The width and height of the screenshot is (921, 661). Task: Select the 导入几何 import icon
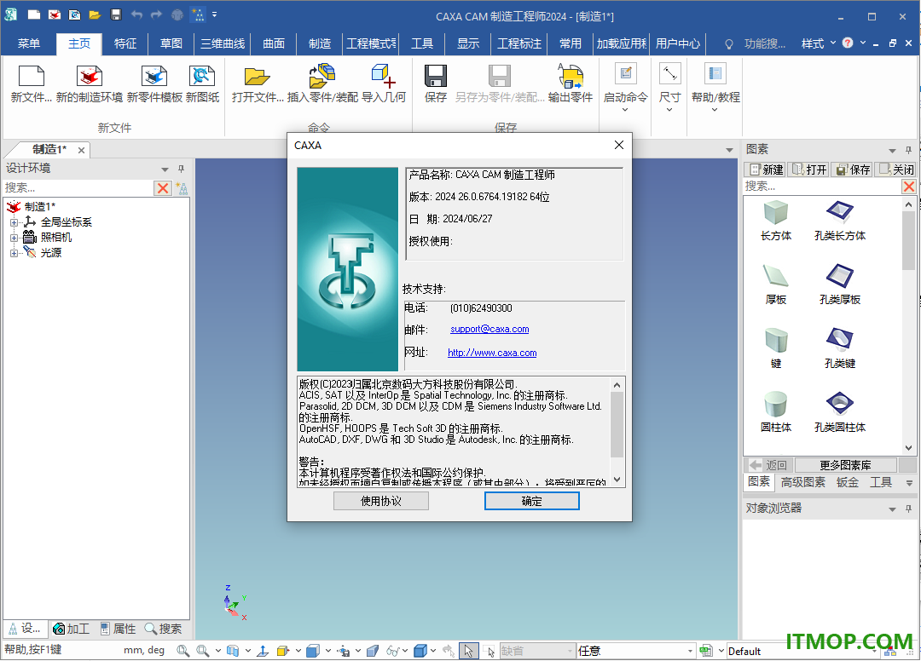383,77
